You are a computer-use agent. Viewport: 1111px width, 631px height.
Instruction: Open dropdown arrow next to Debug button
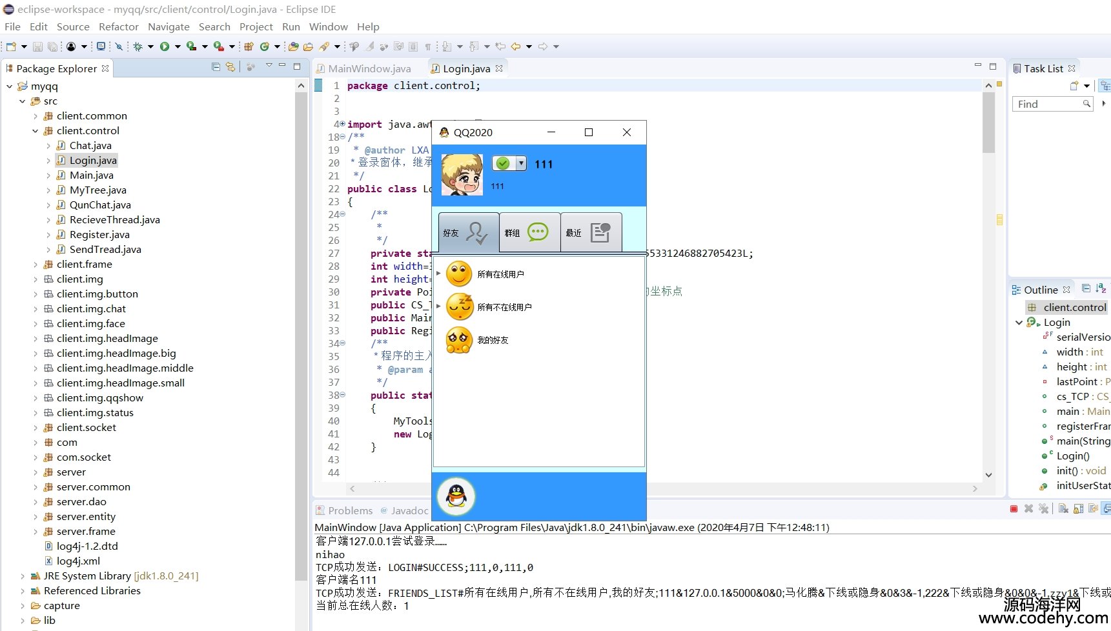point(150,46)
